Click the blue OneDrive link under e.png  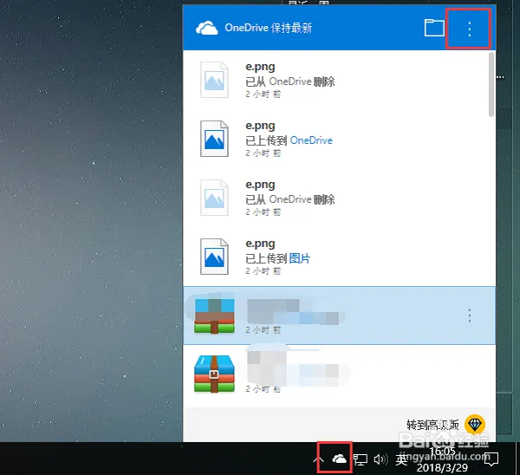pyautogui.click(x=311, y=140)
